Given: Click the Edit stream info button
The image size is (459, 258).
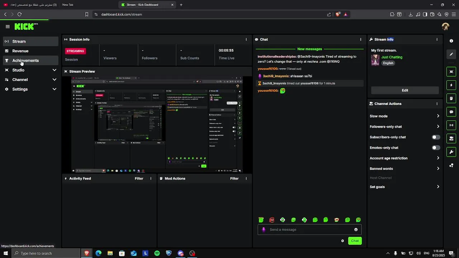Looking at the screenshot, I should [405, 90].
